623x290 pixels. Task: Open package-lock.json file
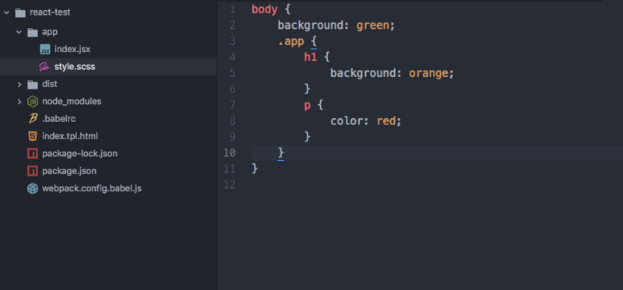80,153
